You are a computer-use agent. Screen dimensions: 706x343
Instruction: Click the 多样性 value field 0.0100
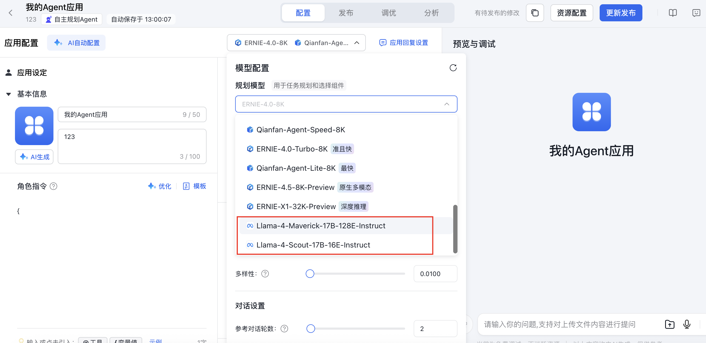(435, 274)
